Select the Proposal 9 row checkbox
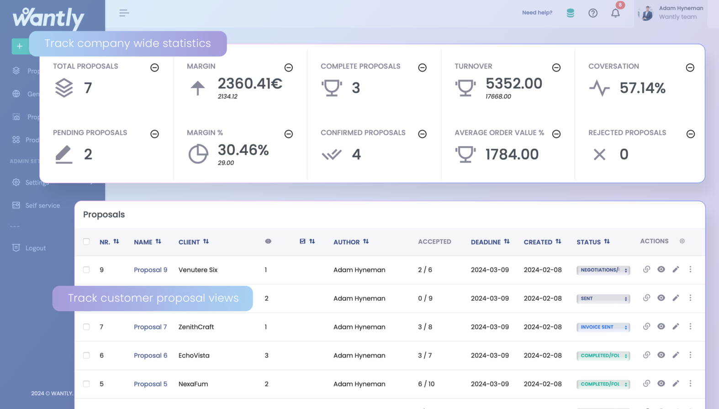 (86, 270)
